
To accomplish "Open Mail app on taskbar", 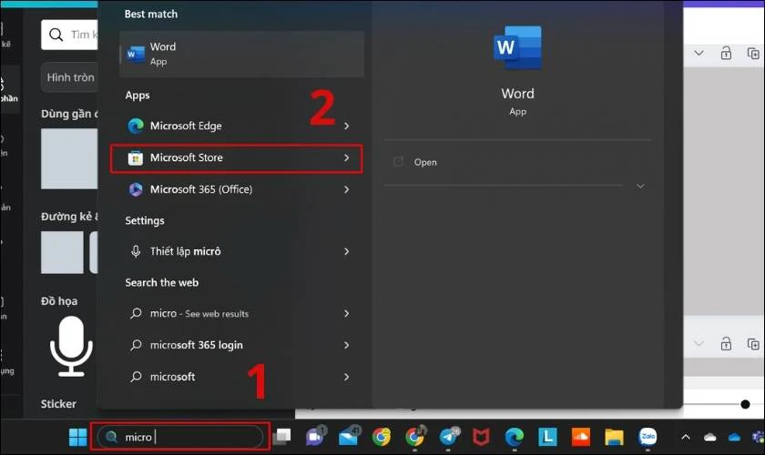I will tap(349, 437).
